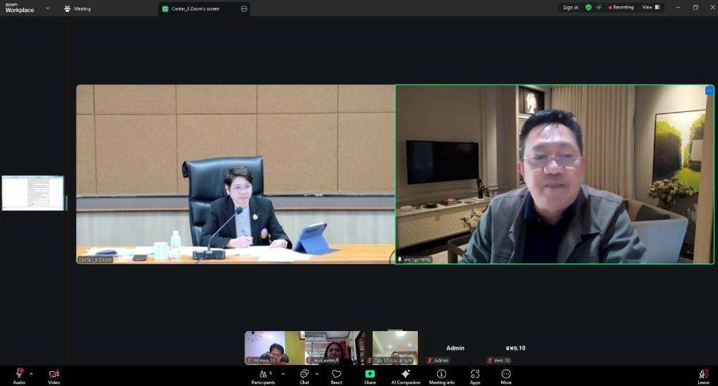Expand the arrow next to Chat
This screenshot has height=386, width=718.
[x=317, y=374]
